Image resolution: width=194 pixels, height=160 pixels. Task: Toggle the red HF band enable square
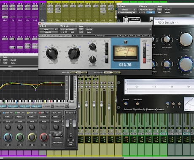[x=40, y=113]
